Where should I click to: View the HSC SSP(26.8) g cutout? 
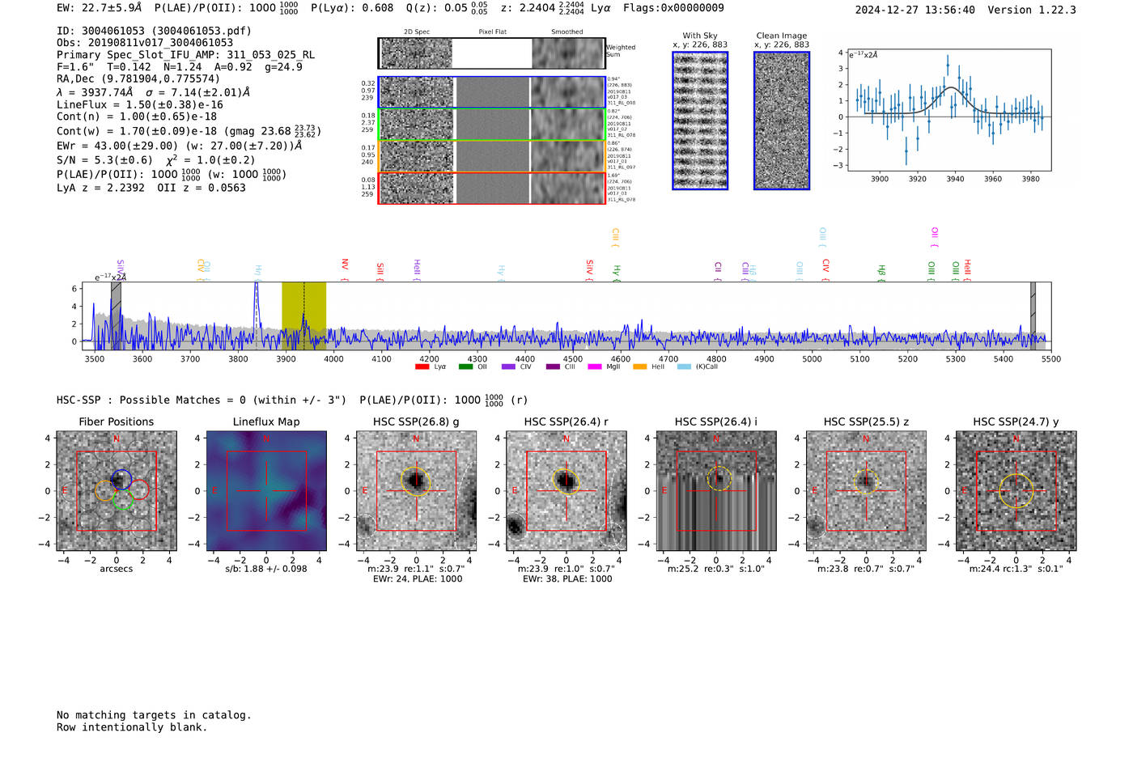[x=416, y=491]
